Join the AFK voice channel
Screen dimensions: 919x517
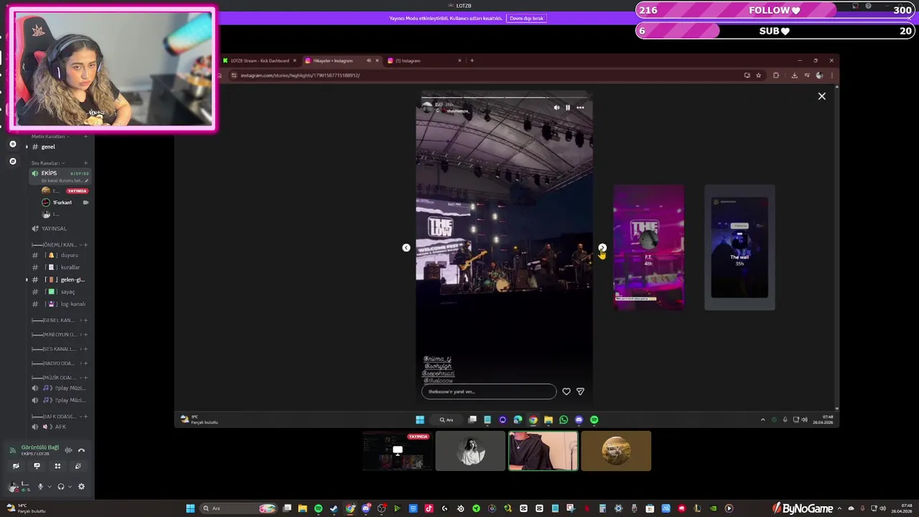coord(60,427)
